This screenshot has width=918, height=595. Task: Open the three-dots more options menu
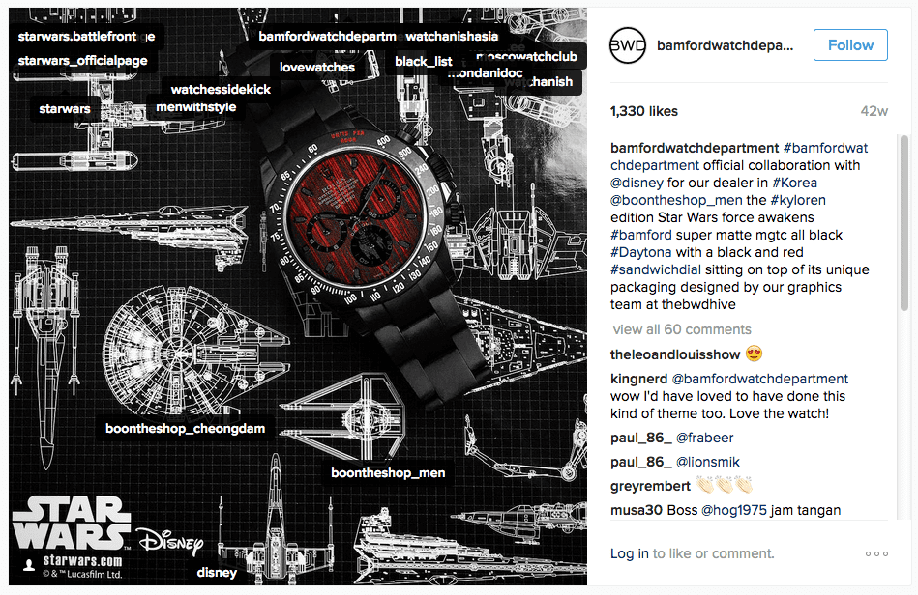[876, 553]
